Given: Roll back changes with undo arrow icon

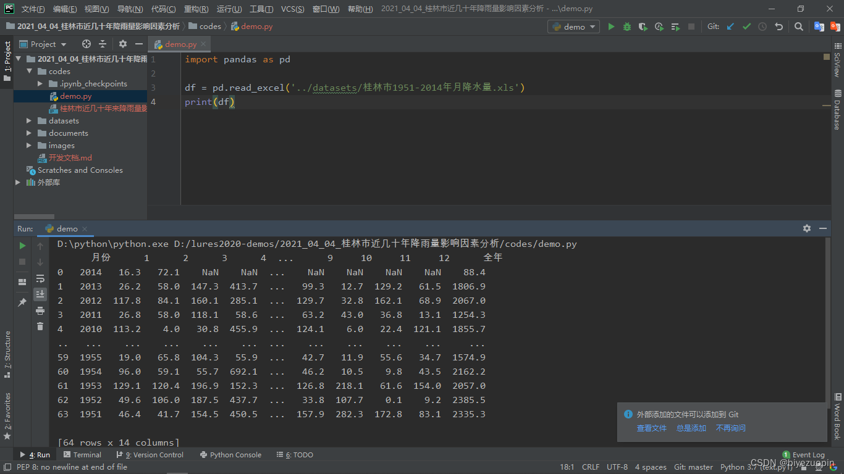Looking at the screenshot, I should click(779, 27).
